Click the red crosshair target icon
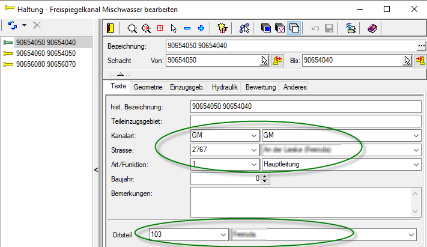 [160, 28]
